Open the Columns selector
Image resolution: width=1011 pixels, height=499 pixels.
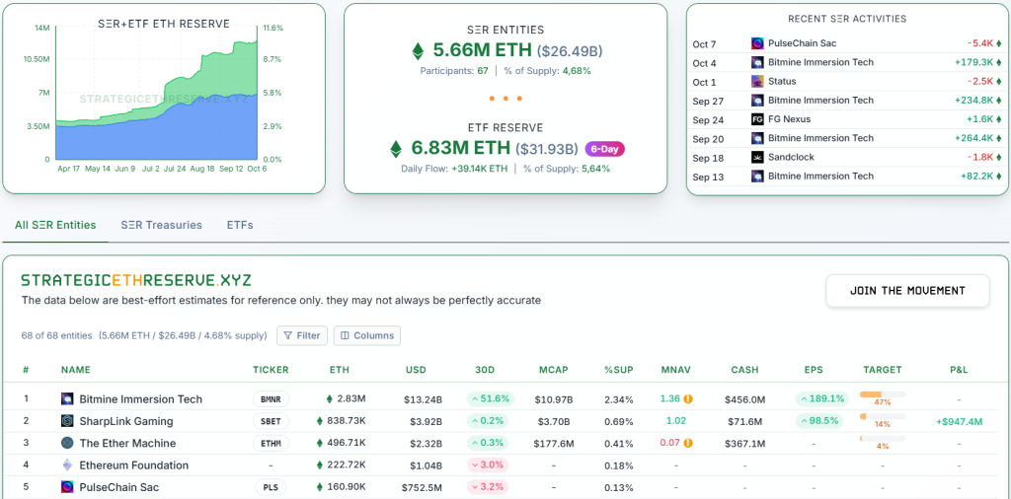[367, 335]
